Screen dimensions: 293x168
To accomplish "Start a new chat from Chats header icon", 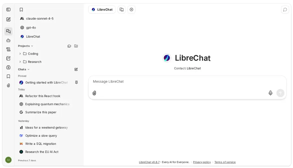I will coord(76,69).
